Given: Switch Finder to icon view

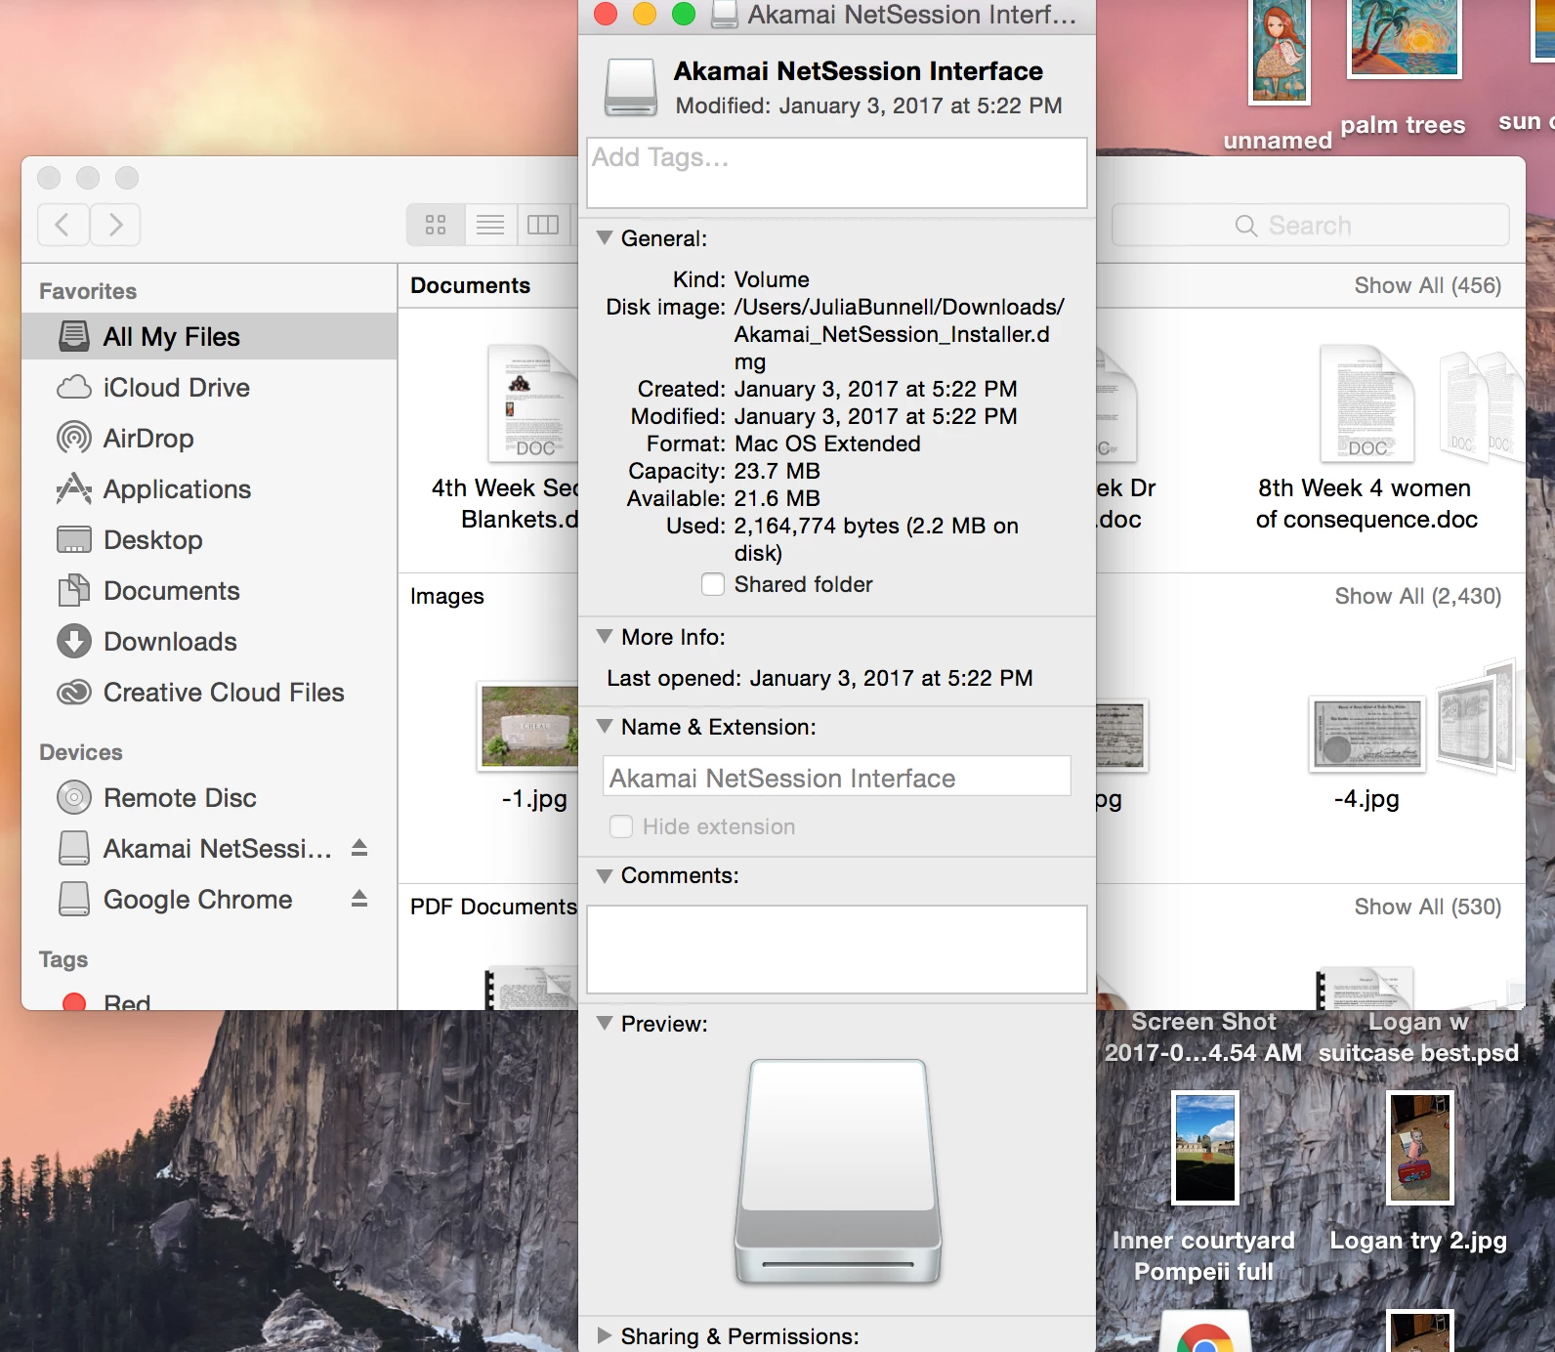Looking at the screenshot, I should [x=436, y=225].
